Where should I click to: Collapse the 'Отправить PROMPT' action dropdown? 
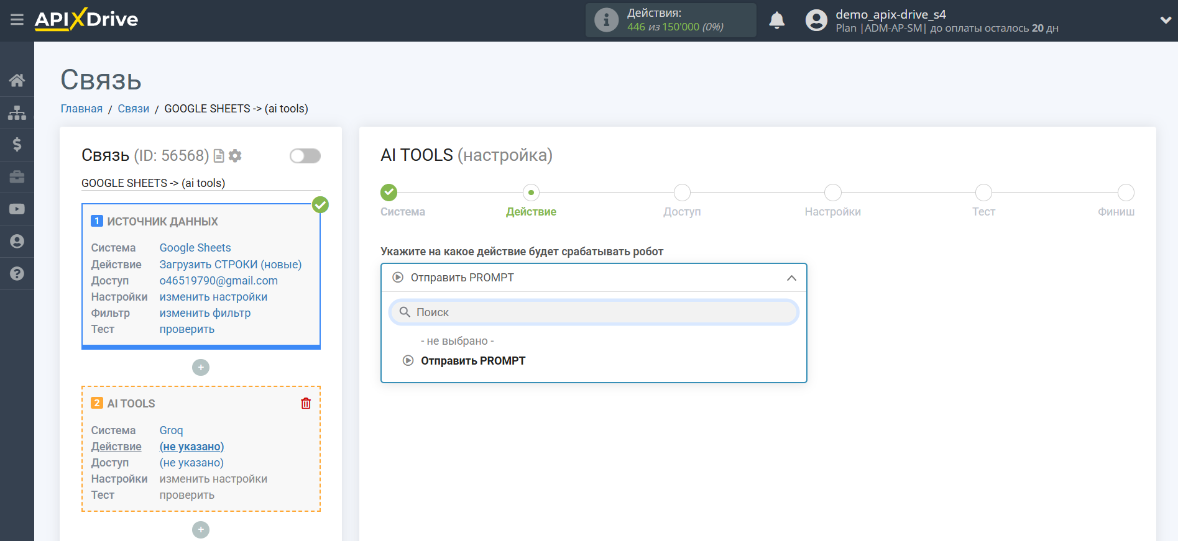[x=791, y=278]
